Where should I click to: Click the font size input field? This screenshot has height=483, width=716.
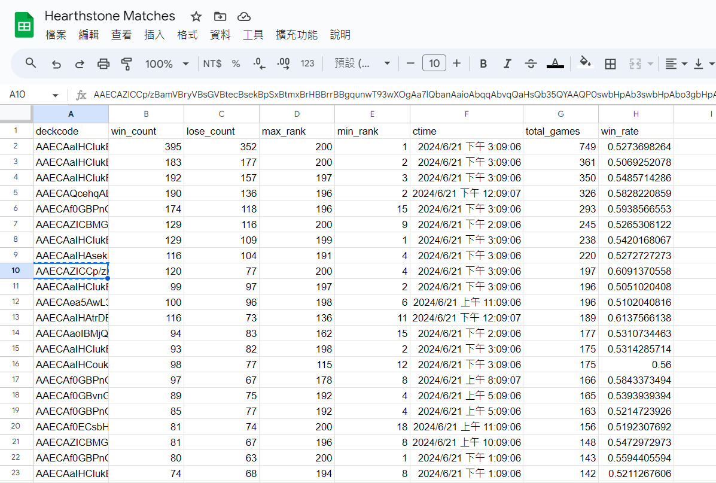coord(434,63)
